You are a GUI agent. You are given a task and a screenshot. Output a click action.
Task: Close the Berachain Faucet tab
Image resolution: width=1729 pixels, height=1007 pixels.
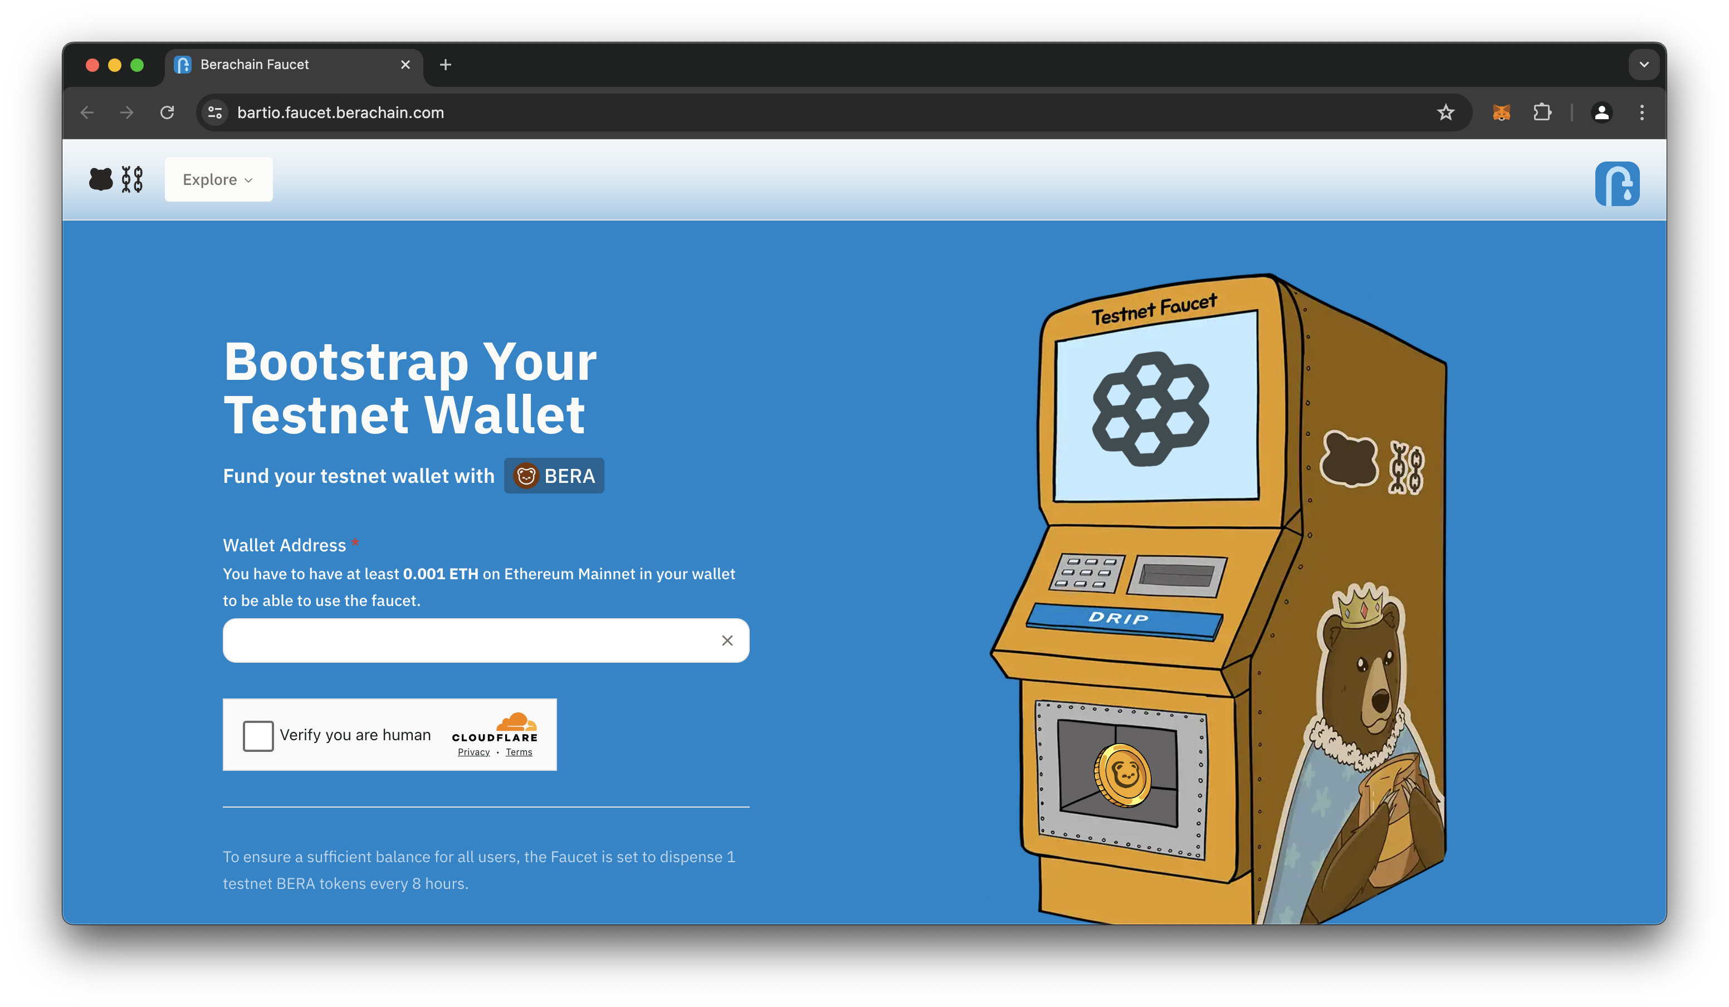pyautogui.click(x=406, y=65)
